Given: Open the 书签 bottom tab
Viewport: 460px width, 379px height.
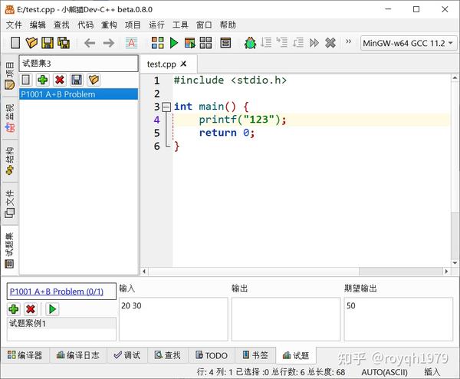Looking at the screenshot, I should [x=255, y=355].
